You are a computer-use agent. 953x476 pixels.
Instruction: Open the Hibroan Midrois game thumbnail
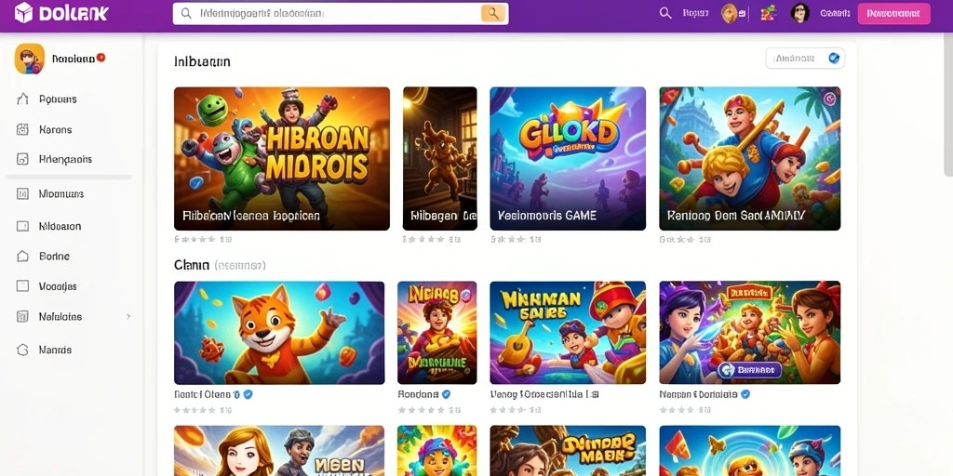281,158
